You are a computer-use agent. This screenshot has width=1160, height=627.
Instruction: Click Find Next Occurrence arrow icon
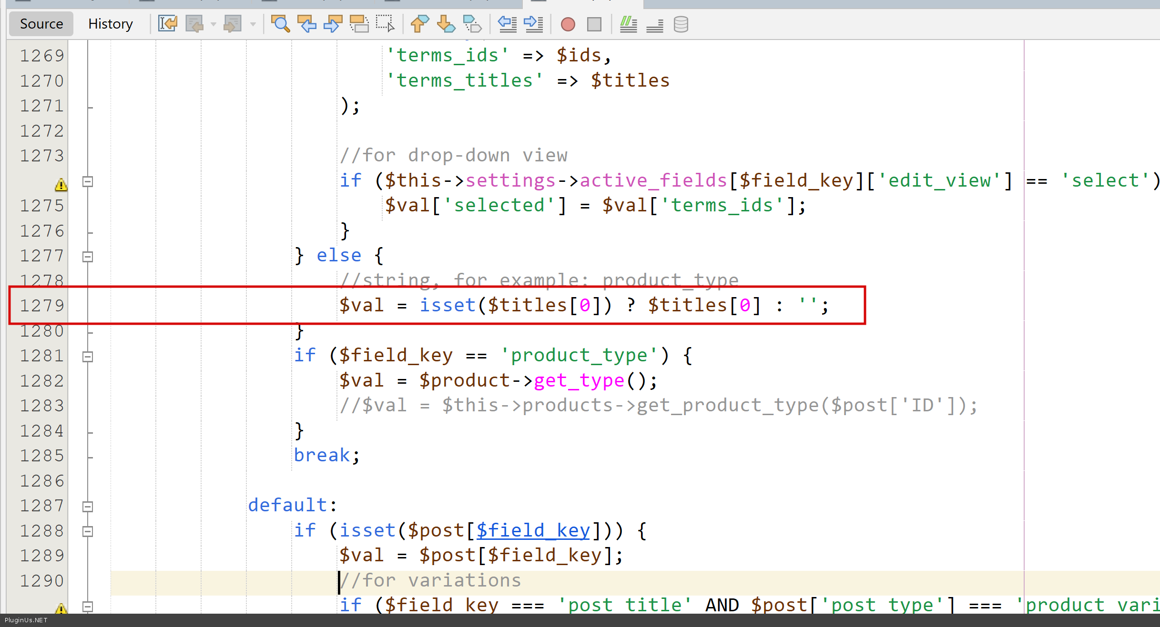[333, 24]
